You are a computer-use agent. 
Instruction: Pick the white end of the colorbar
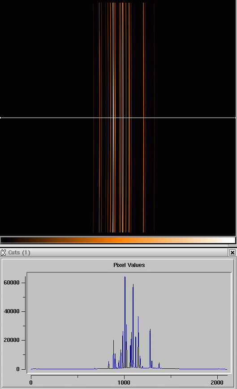(x=232, y=240)
